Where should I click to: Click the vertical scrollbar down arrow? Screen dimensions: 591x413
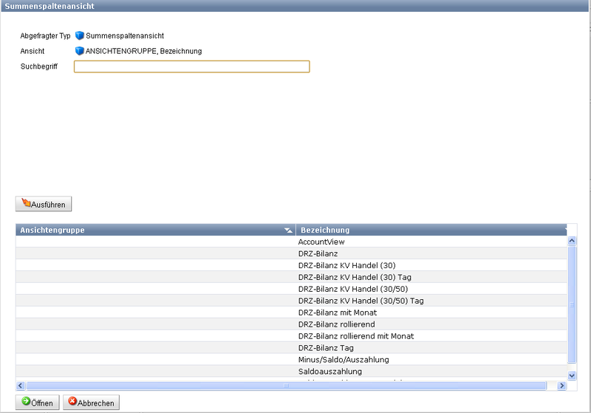coord(571,376)
